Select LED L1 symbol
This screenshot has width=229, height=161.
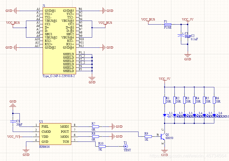[x=165, y=115]
